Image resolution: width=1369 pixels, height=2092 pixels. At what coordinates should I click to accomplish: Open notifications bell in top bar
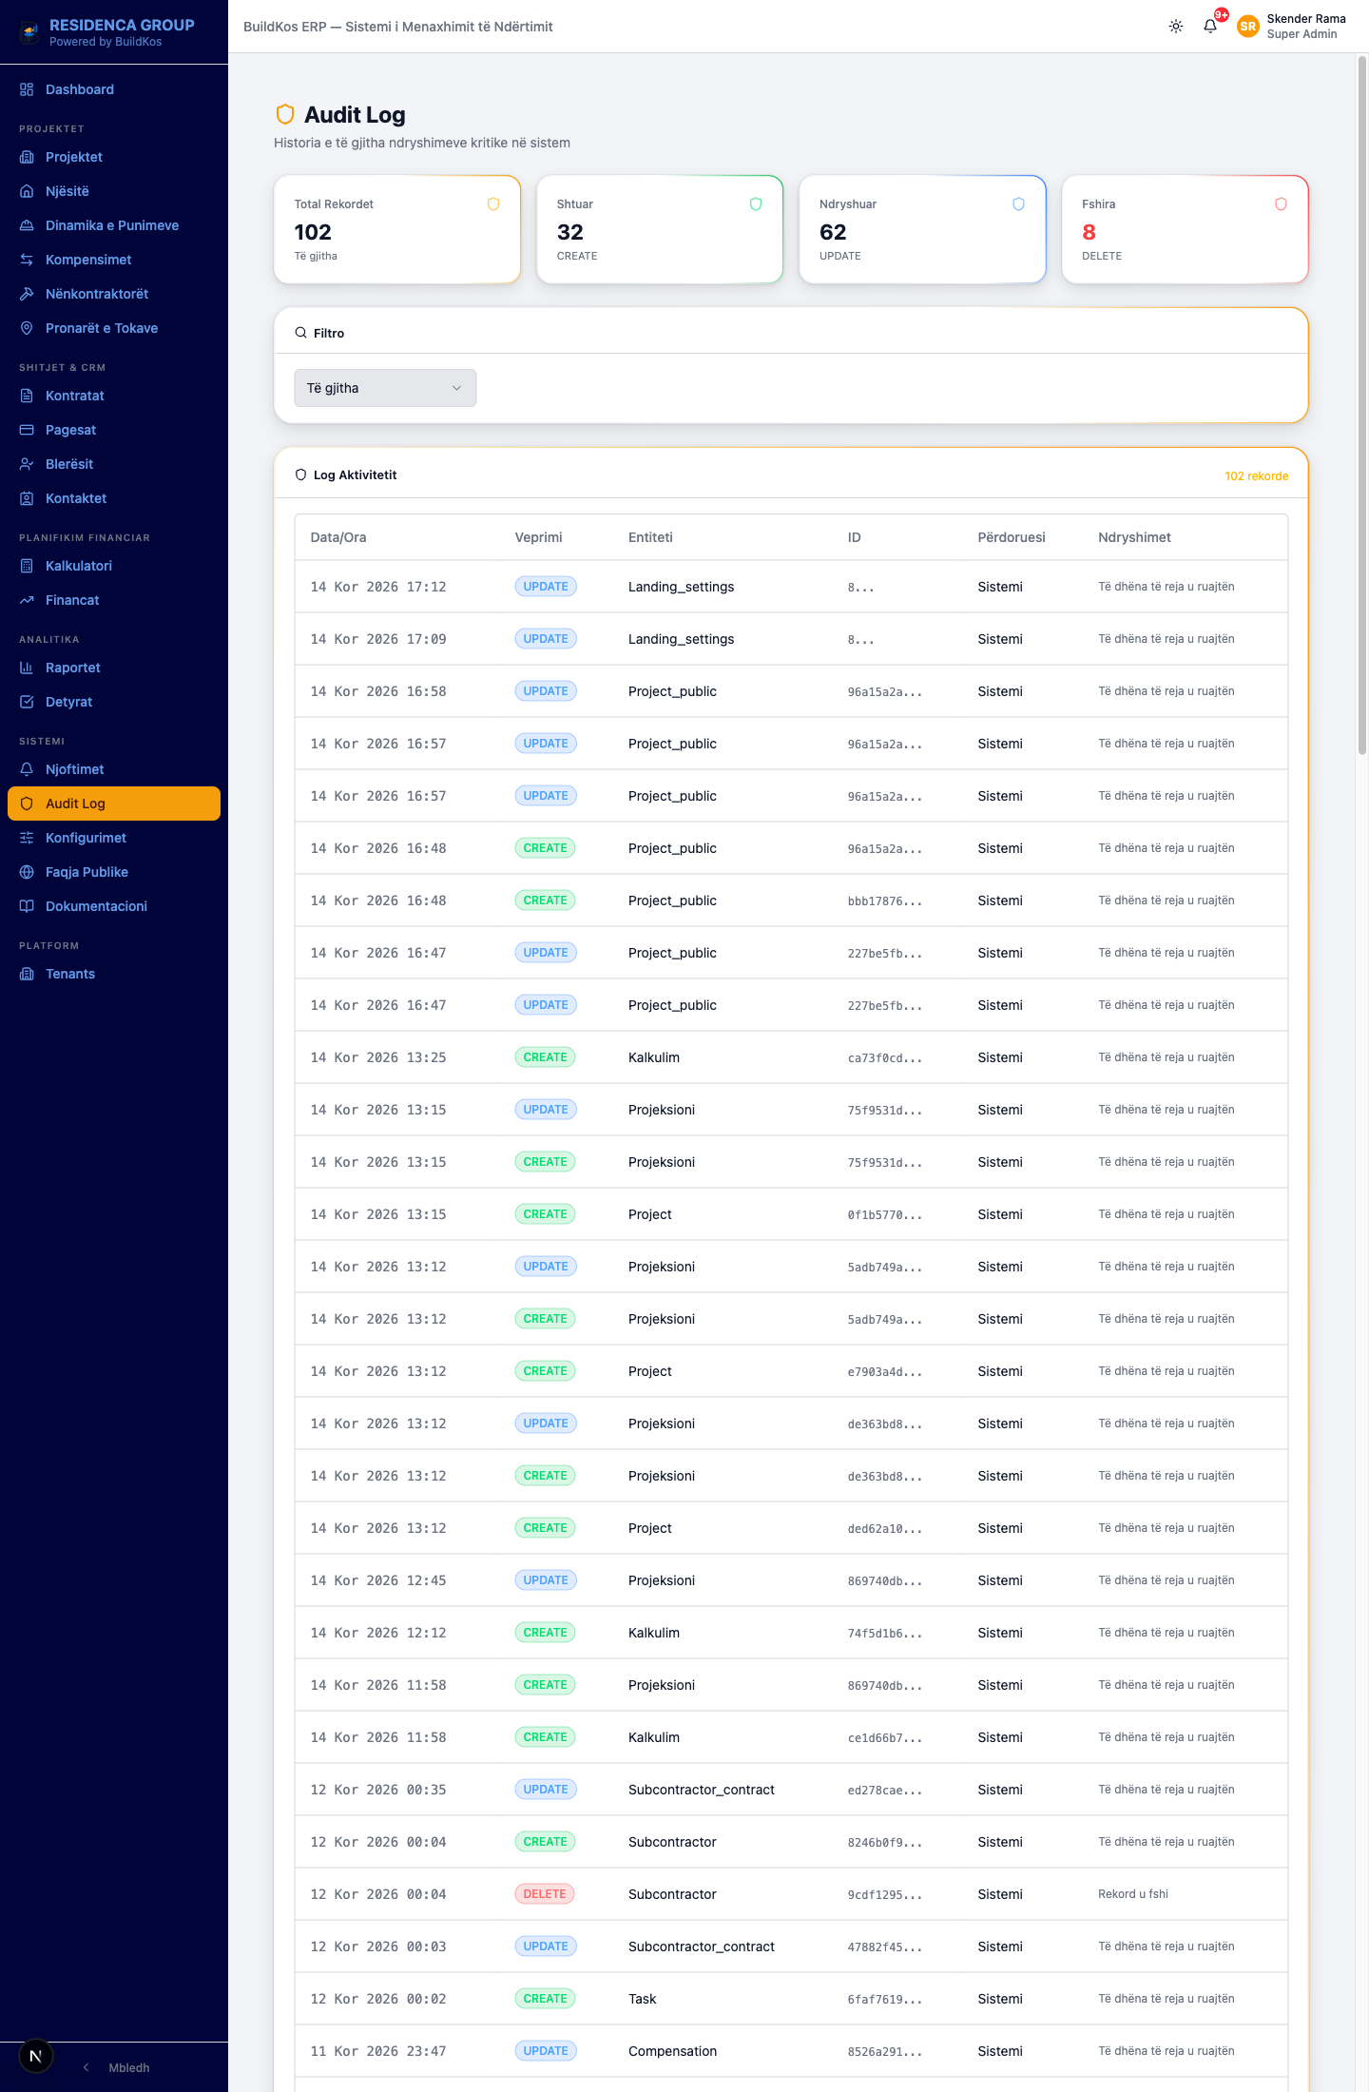[x=1210, y=27]
